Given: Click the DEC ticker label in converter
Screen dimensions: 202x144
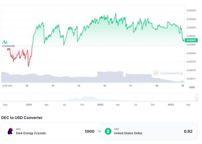Looking at the screenshot, I should pyautogui.click(x=18, y=129).
